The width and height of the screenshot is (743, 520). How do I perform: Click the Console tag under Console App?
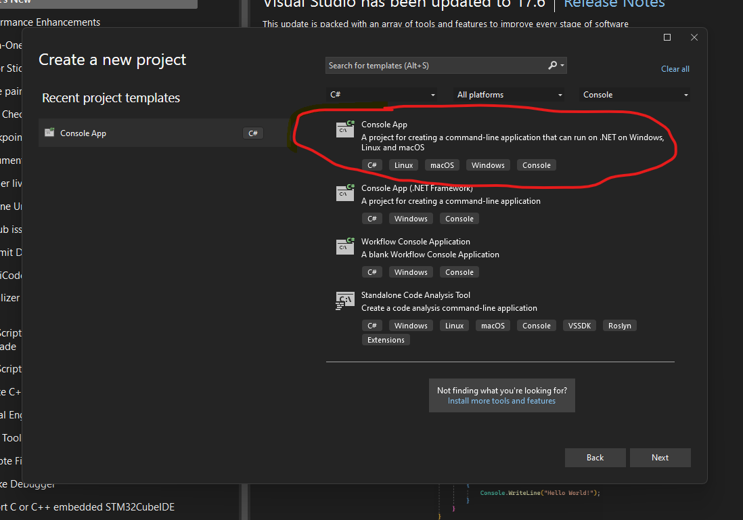pyautogui.click(x=537, y=165)
